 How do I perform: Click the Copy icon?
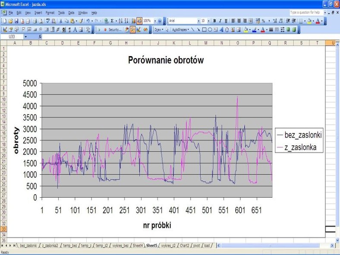(66, 21)
